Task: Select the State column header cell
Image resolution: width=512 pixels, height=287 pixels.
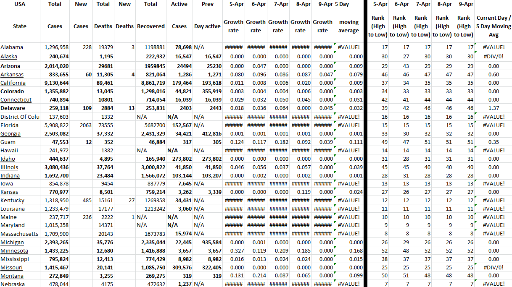Action: pyautogui.click(x=20, y=26)
